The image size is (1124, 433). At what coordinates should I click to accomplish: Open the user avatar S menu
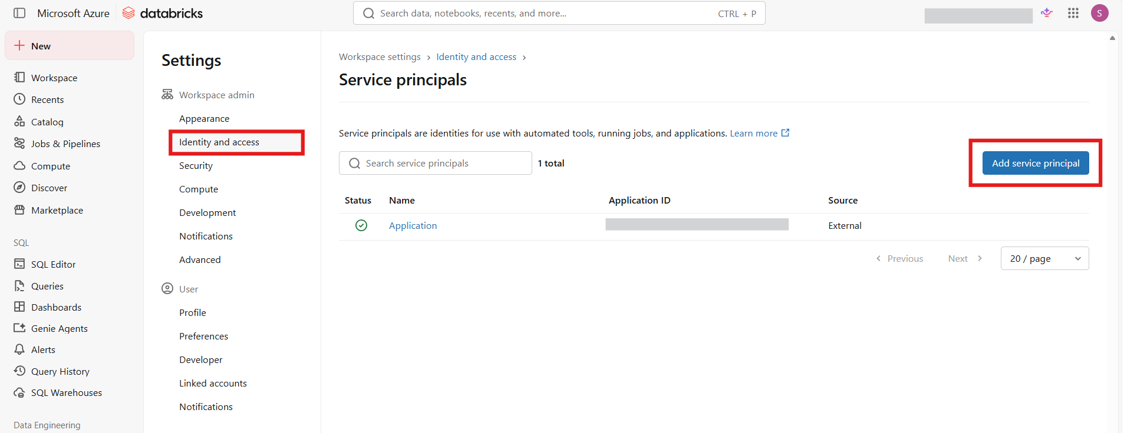pyautogui.click(x=1100, y=13)
